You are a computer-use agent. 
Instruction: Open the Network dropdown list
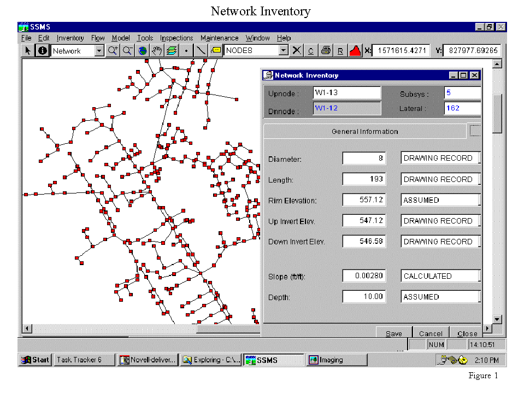tap(99, 51)
